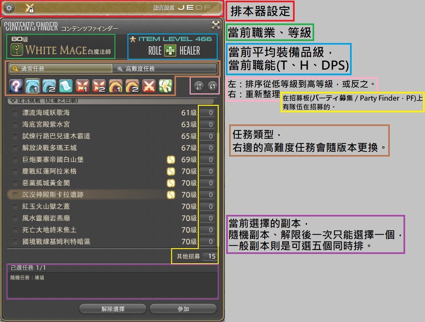This screenshot has height=322, width=425.
Task: Select the Raids 1 category icon
Action: tap(116, 86)
